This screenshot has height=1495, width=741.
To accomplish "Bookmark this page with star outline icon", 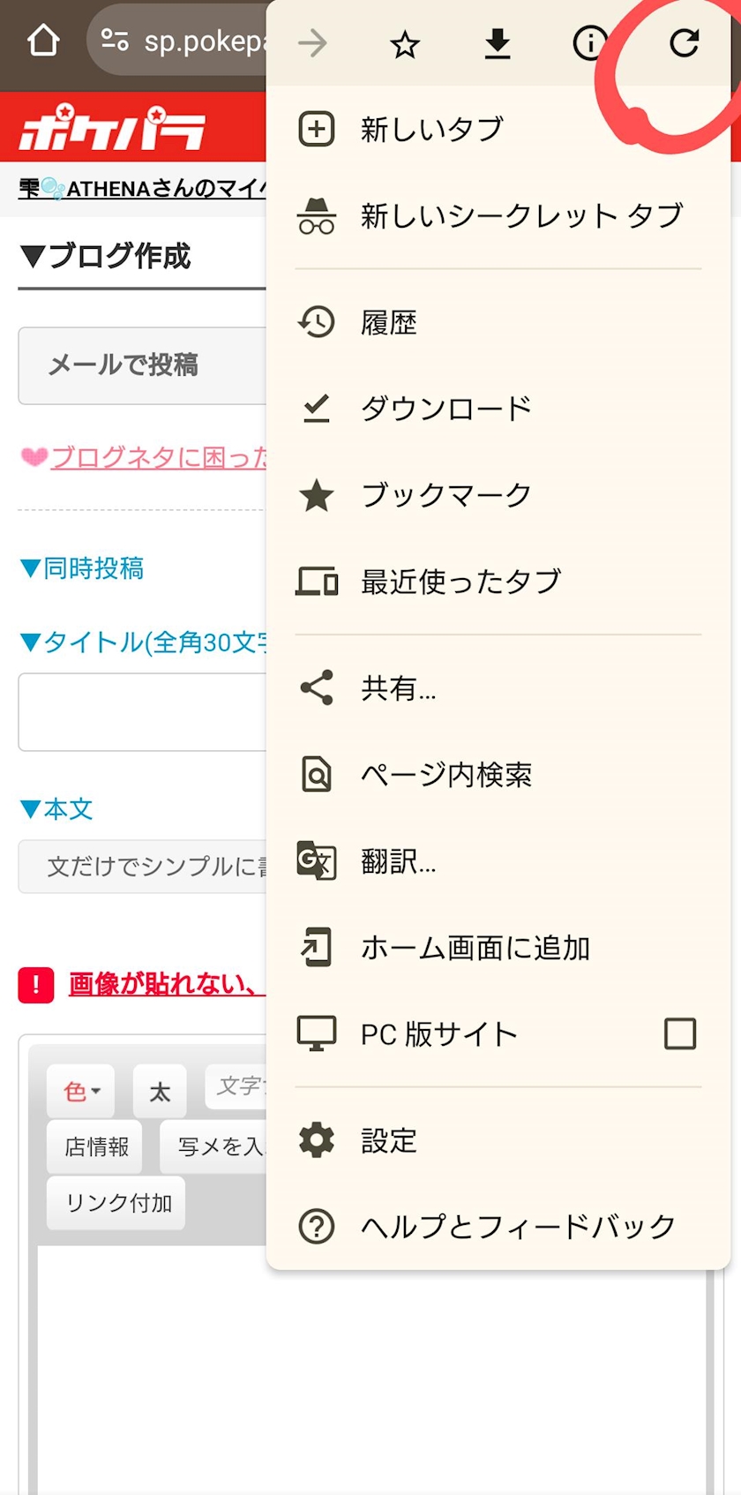I will [x=405, y=43].
